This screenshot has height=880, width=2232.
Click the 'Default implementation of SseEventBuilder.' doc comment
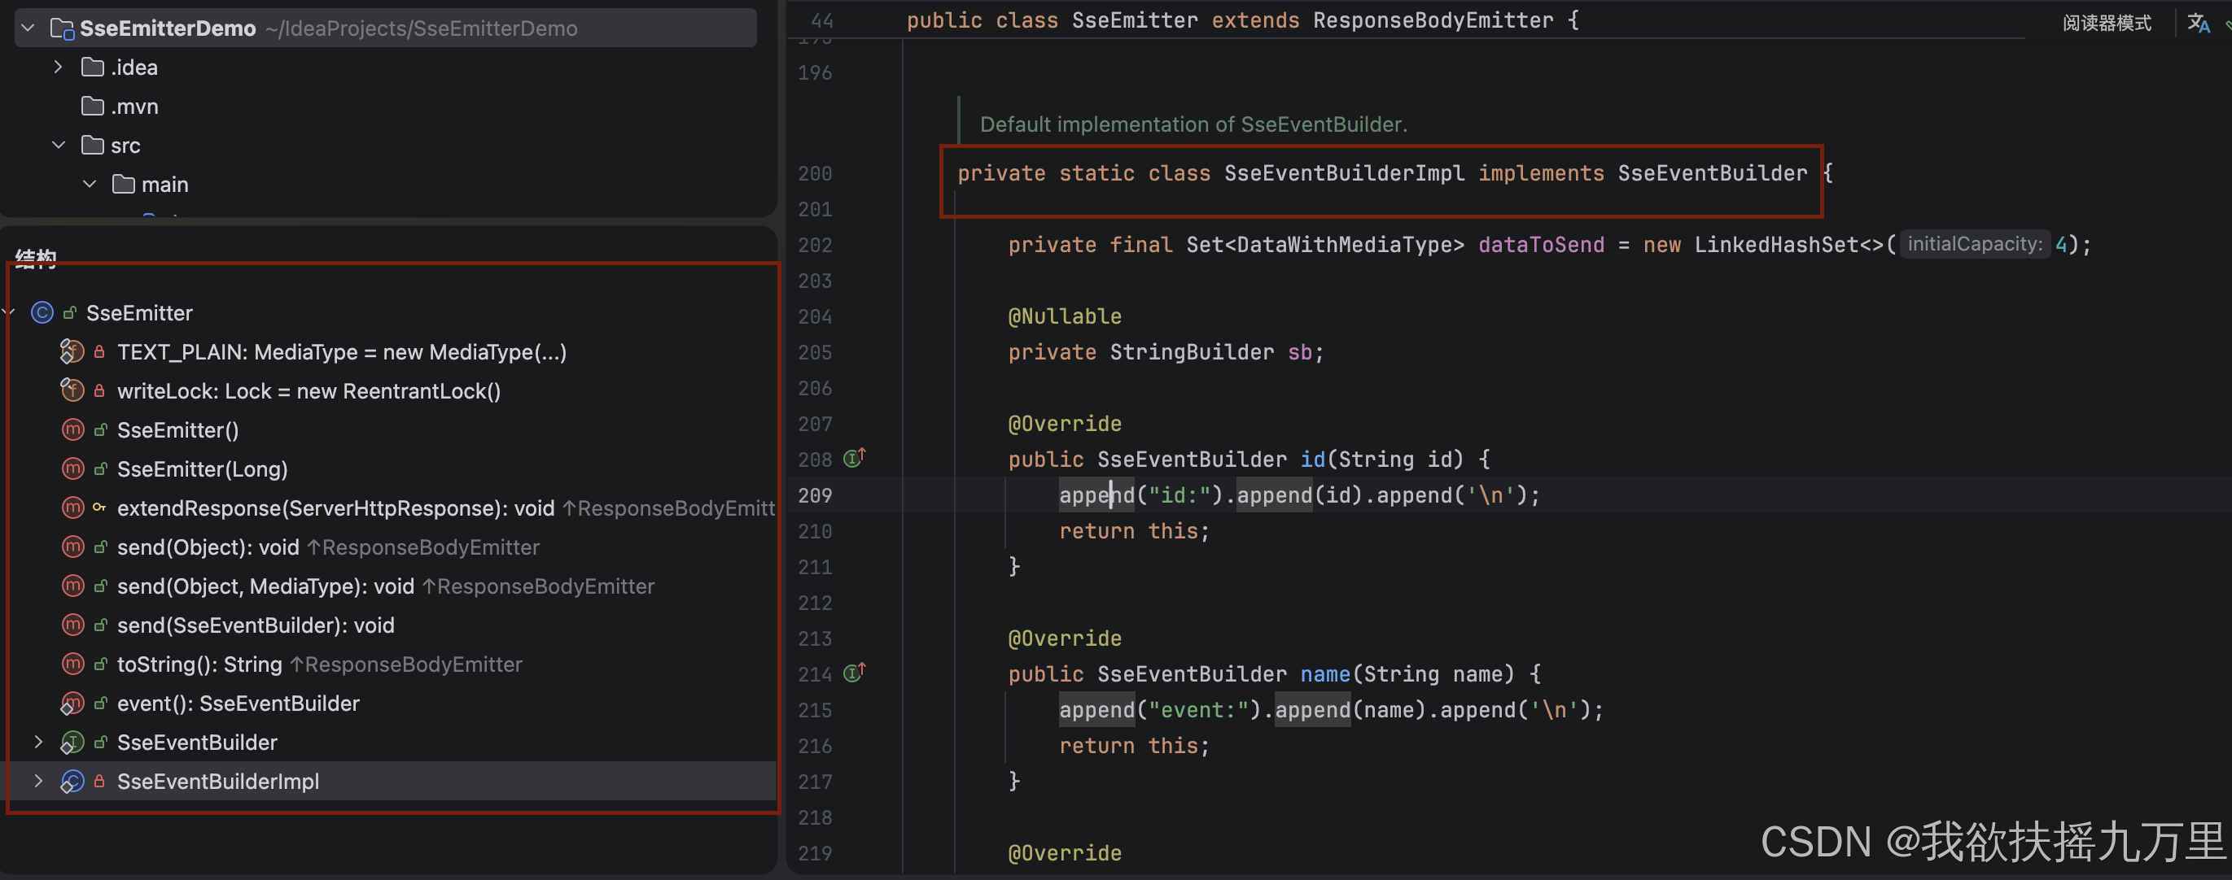pos(1193,124)
